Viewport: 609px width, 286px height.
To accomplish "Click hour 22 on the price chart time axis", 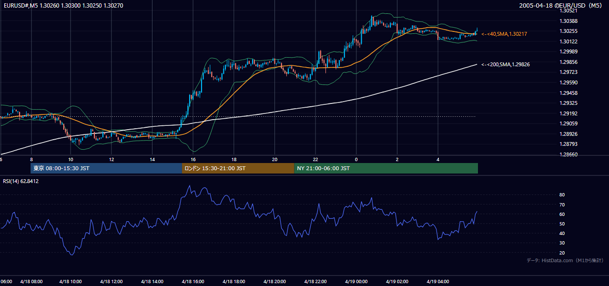I will (315, 159).
